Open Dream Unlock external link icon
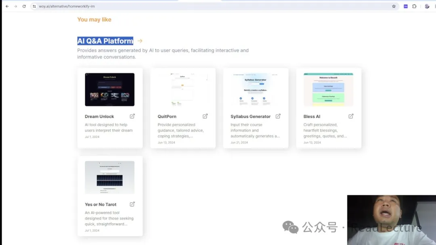 (132, 116)
